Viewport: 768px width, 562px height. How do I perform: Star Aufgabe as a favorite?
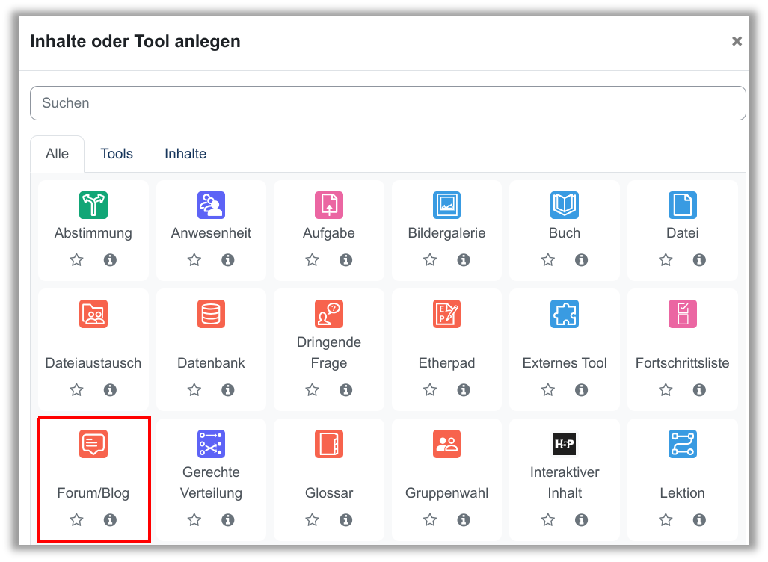click(x=313, y=260)
